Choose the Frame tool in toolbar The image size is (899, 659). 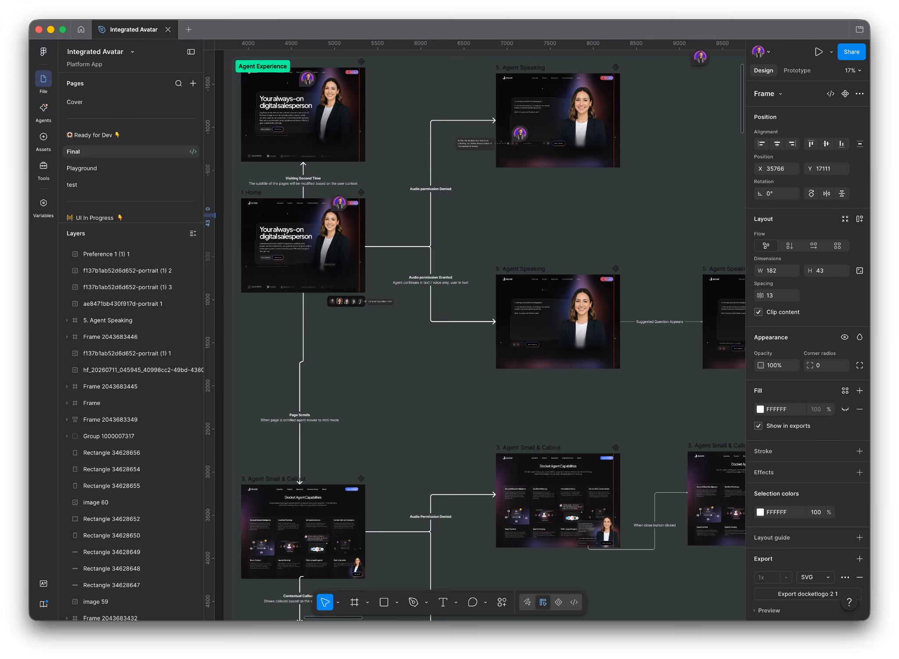354,602
